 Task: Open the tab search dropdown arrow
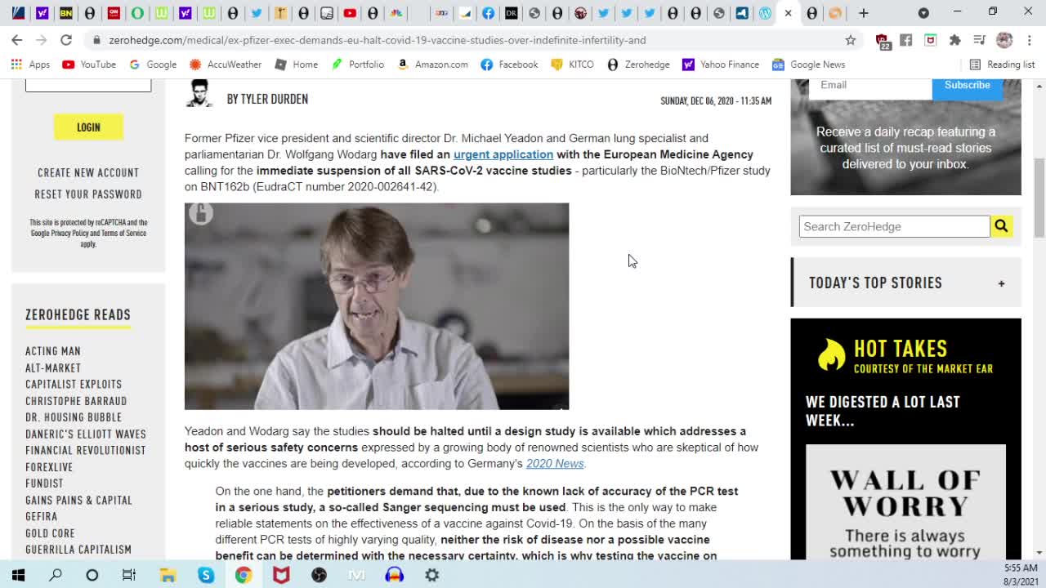pos(923,13)
